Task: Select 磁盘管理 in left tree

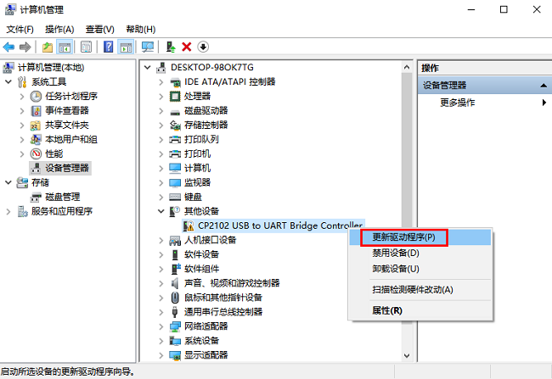Action: [x=62, y=197]
